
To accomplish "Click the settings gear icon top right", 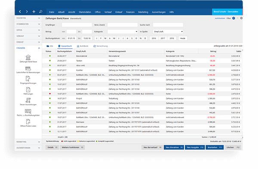I will tap(241, 18).
